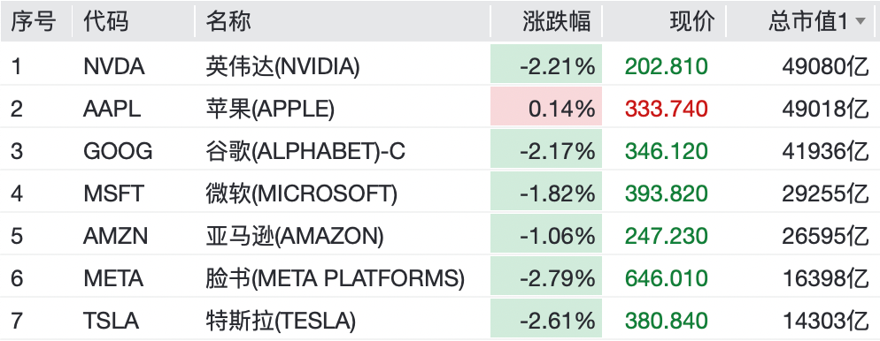Viewport: 880px width, 341px height.
Task: Click Tesla's market cap 14303亿
Action: (826, 322)
